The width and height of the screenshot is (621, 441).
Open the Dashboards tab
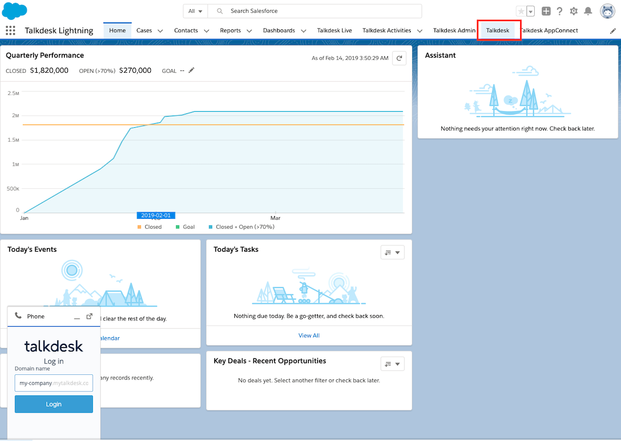tap(279, 31)
